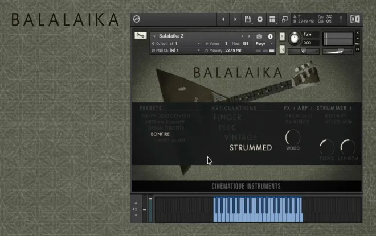The image size is (376, 236).
Task: Toggle minimized view icon in header
Action: pos(285,19)
